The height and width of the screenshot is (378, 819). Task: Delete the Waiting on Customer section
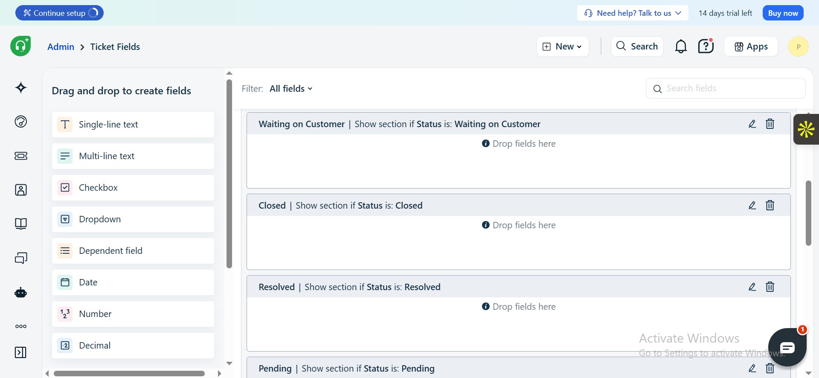(770, 124)
